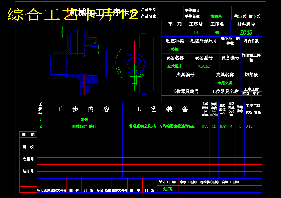Screen dimensions: 281x198
Task: Select the 每毛坯可制件数 header cell
Action: tap(230, 41)
